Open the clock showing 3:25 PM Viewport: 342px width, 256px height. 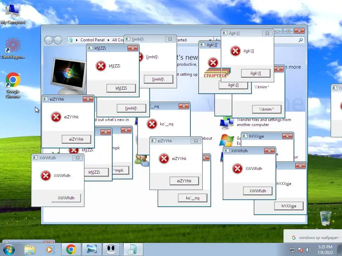click(x=325, y=250)
